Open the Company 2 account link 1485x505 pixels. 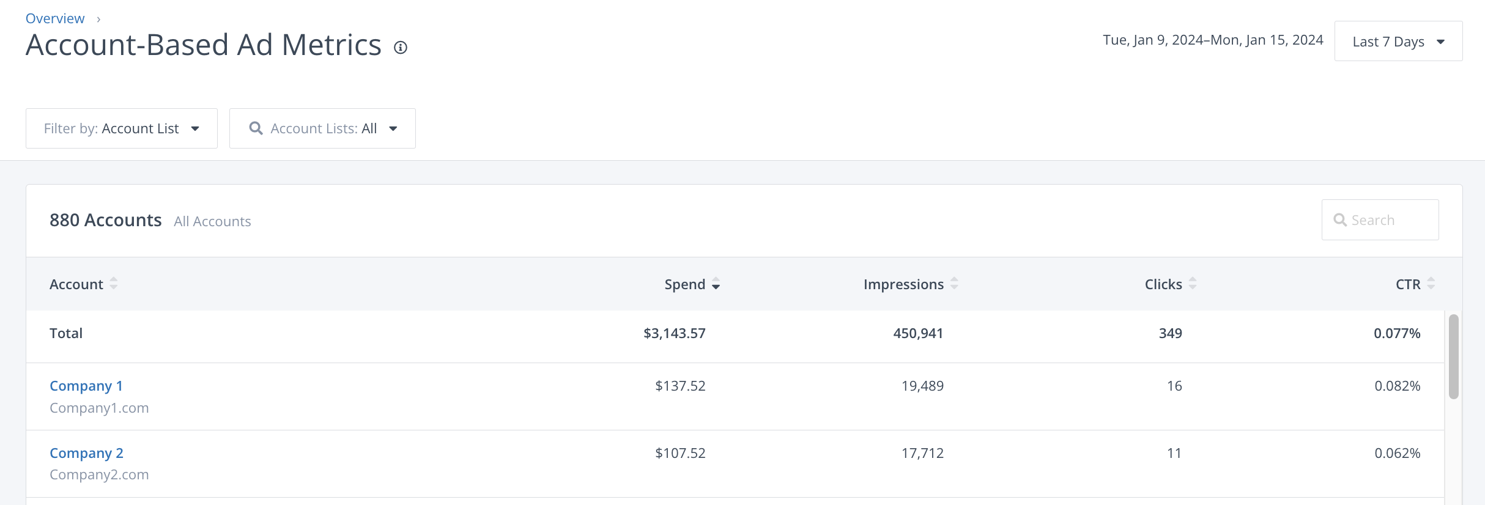pos(86,453)
